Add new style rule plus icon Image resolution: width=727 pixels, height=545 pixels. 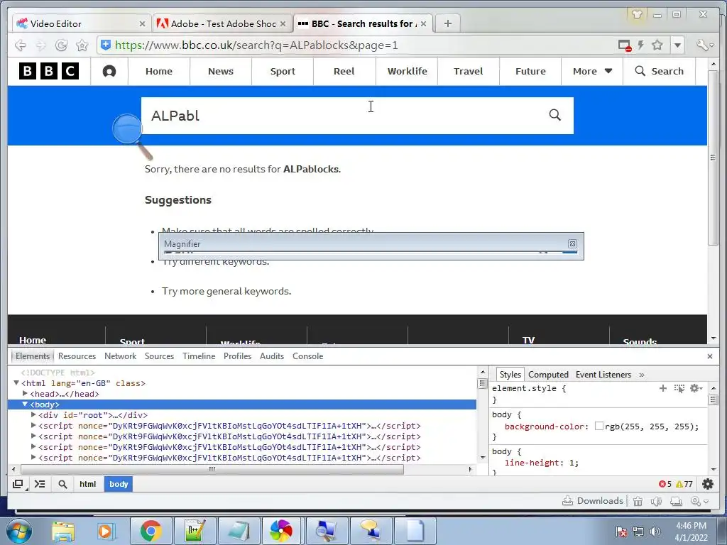pyautogui.click(x=663, y=388)
